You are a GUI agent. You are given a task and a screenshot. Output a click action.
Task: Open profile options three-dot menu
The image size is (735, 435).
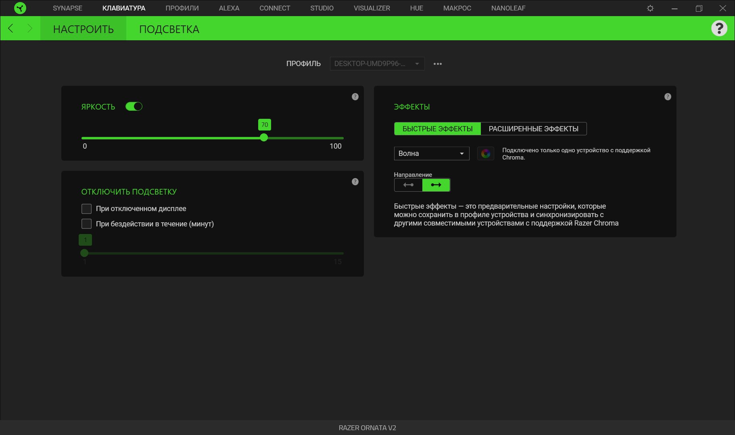pos(438,64)
